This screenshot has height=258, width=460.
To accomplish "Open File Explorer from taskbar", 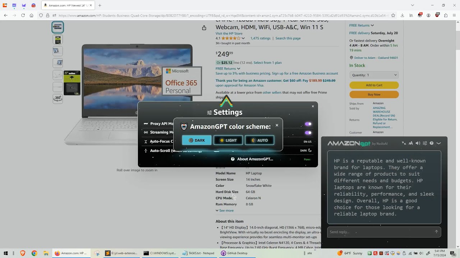I will [46, 253].
